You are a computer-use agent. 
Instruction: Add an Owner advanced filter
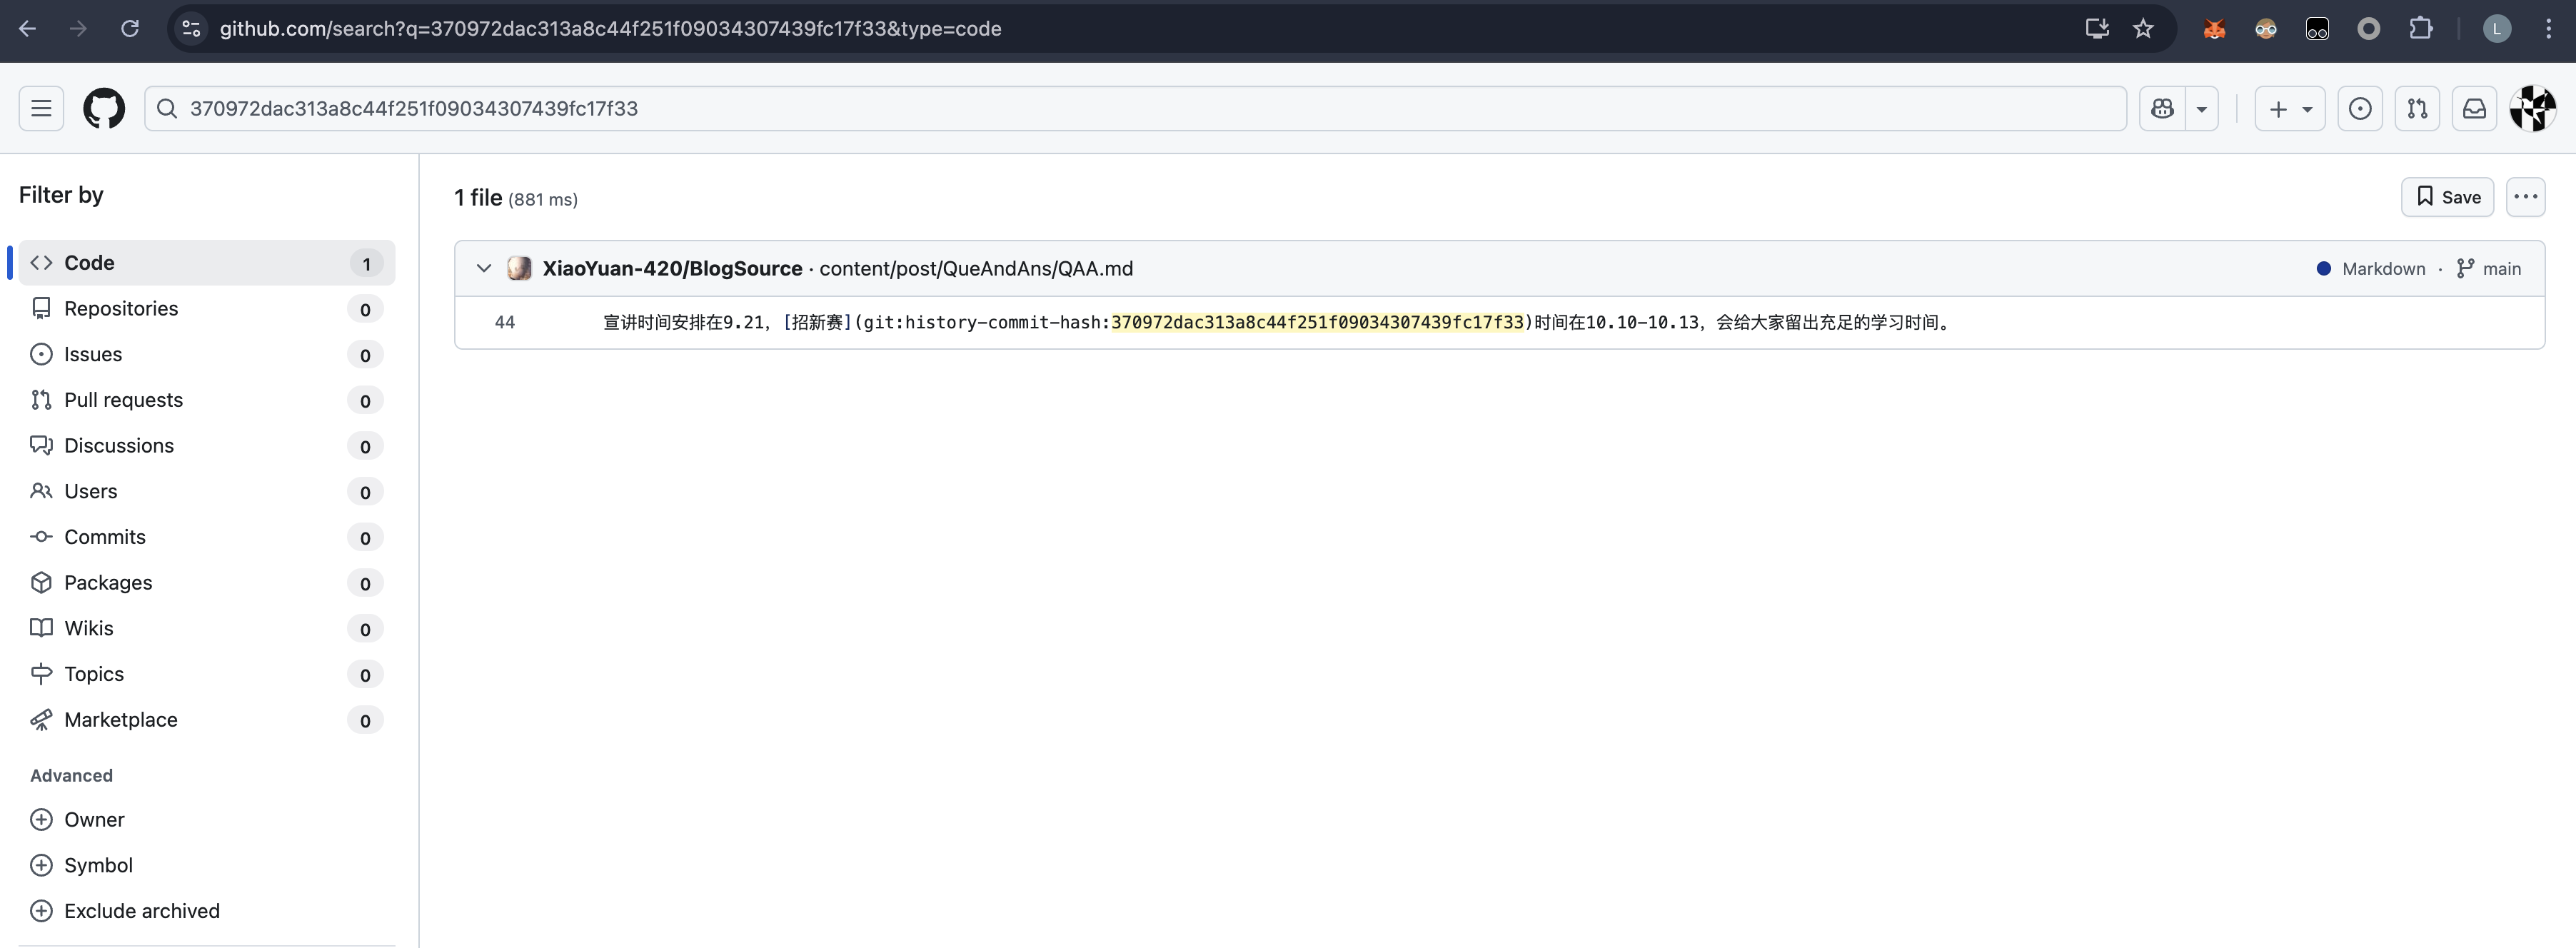click(94, 819)
